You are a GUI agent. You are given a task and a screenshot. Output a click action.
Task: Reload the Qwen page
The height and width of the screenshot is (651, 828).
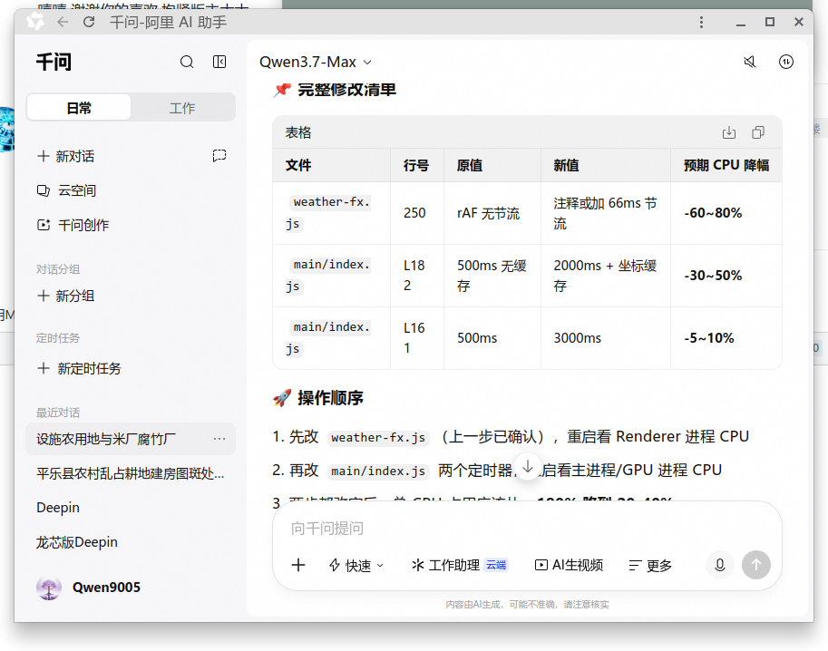pos(89,22)
